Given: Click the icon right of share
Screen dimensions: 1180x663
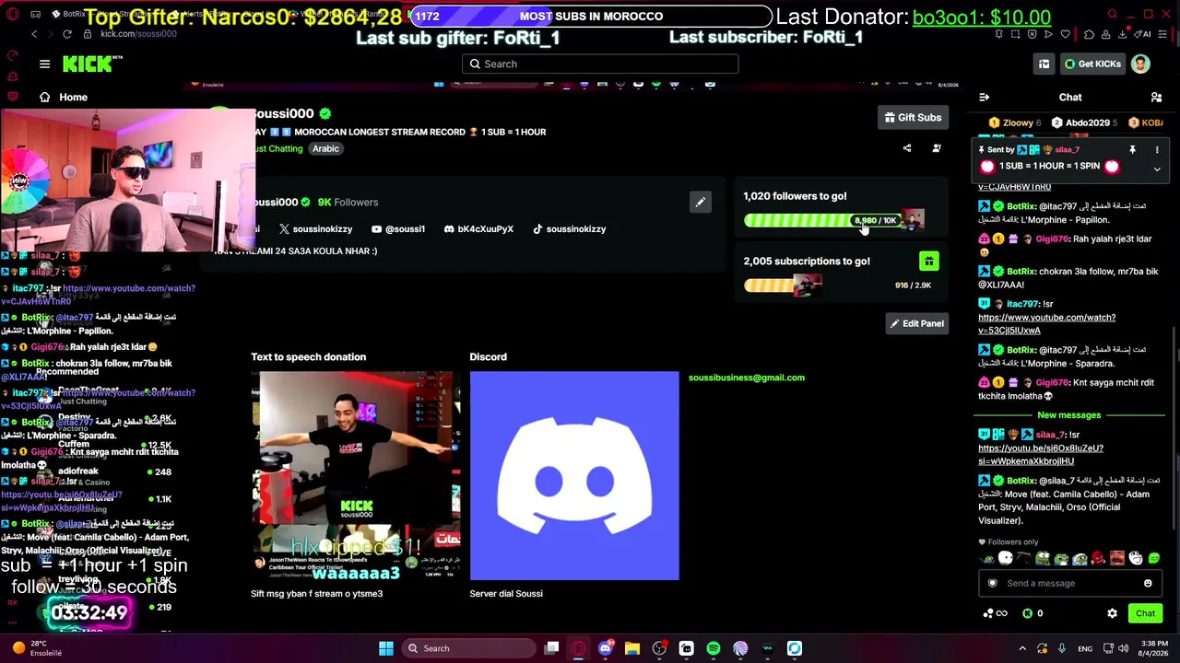Looking at the screenshot, I should 937,148.
